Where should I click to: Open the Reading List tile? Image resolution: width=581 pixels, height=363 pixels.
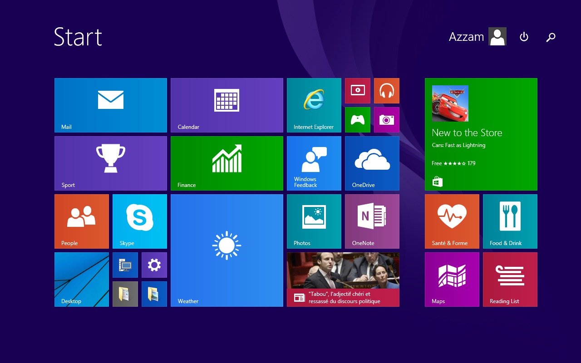coord(510,280)
